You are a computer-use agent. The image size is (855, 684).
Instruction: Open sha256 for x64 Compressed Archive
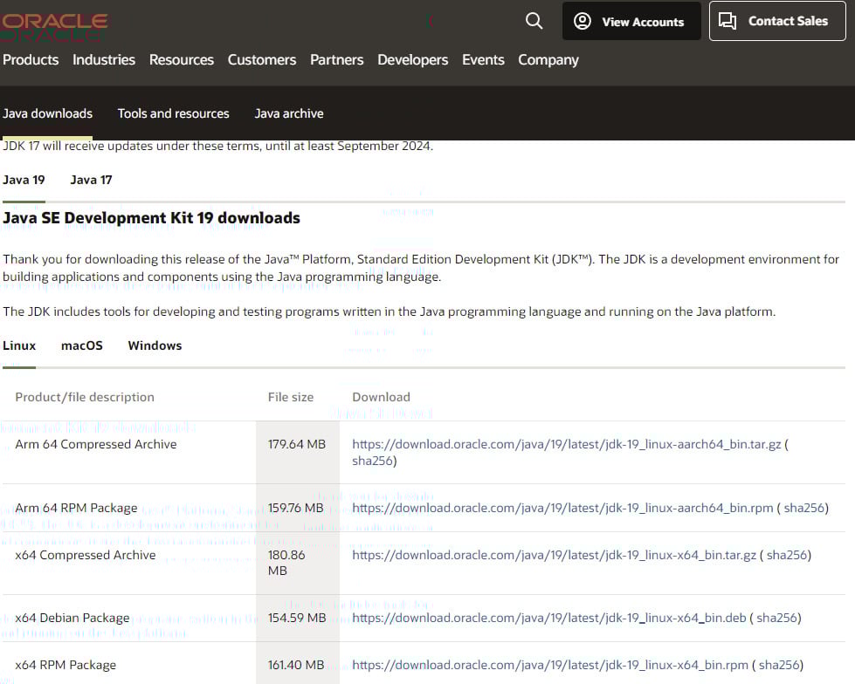[x=788, y=555]
